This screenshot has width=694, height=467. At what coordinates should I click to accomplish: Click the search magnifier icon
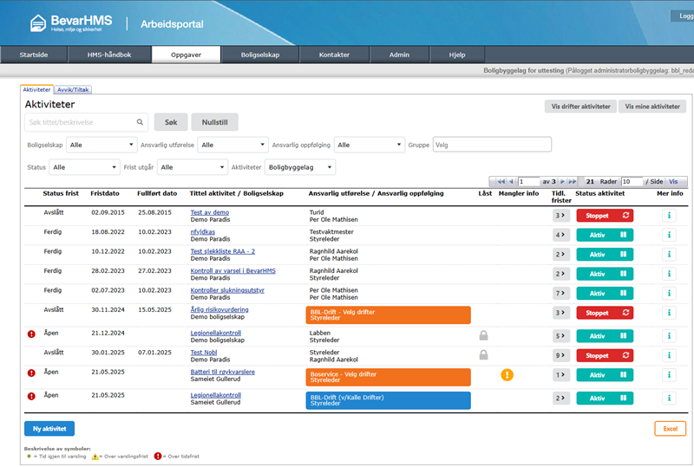point(140,122)
